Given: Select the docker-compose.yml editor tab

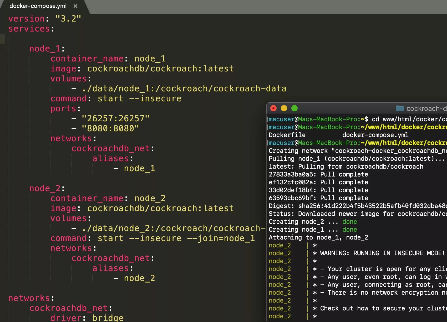Looking at the screenshot, I should tap(38, 6).
